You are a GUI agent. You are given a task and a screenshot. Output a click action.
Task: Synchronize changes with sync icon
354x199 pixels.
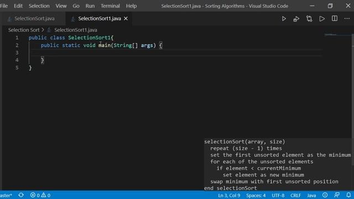click(x=21, y=195)
